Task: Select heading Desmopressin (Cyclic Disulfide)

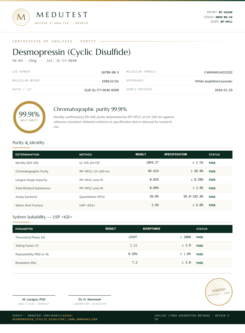Action: pos(71,52)
